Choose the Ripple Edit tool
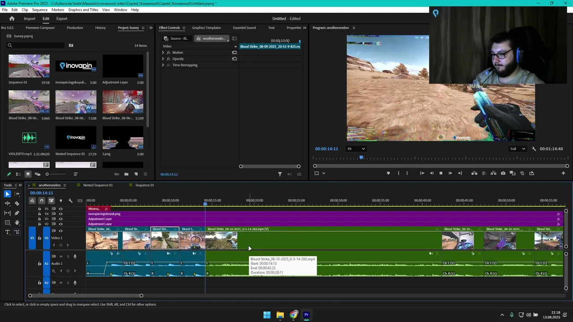Viewport: 573px width, 322px height. pos(8,203)
